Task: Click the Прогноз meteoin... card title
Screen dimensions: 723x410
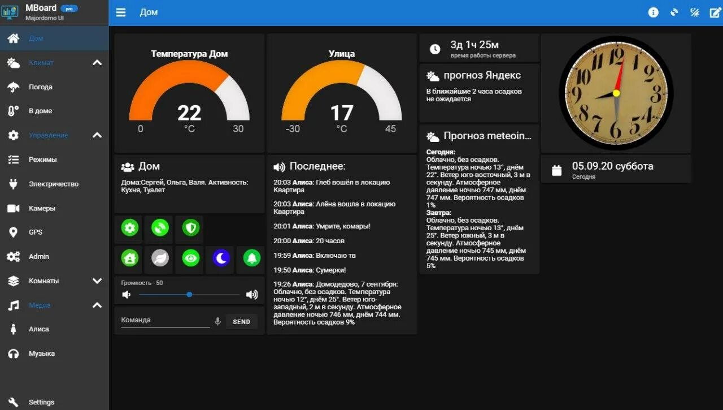Action: click(488, 136)
